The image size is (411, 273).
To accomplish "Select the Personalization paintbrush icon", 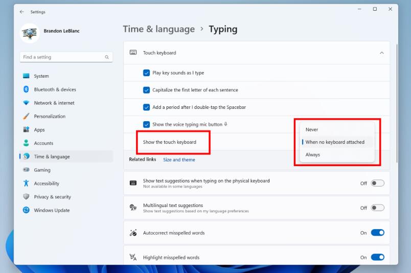I will click(26, 116).
